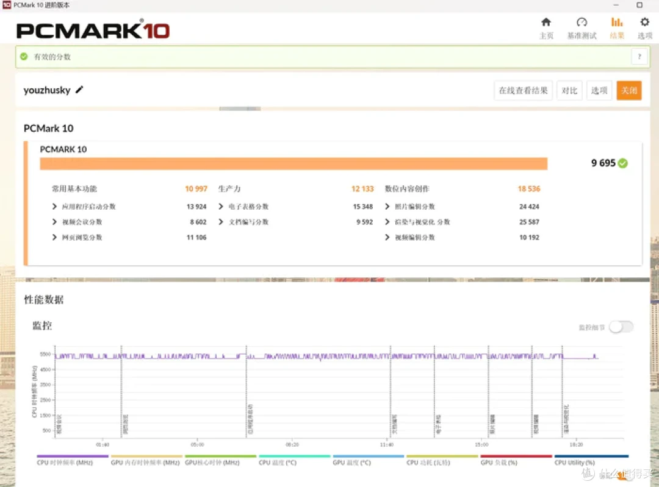Expand 文档编写分数 row
Screen dimensions: 659x487
point(221,222)
